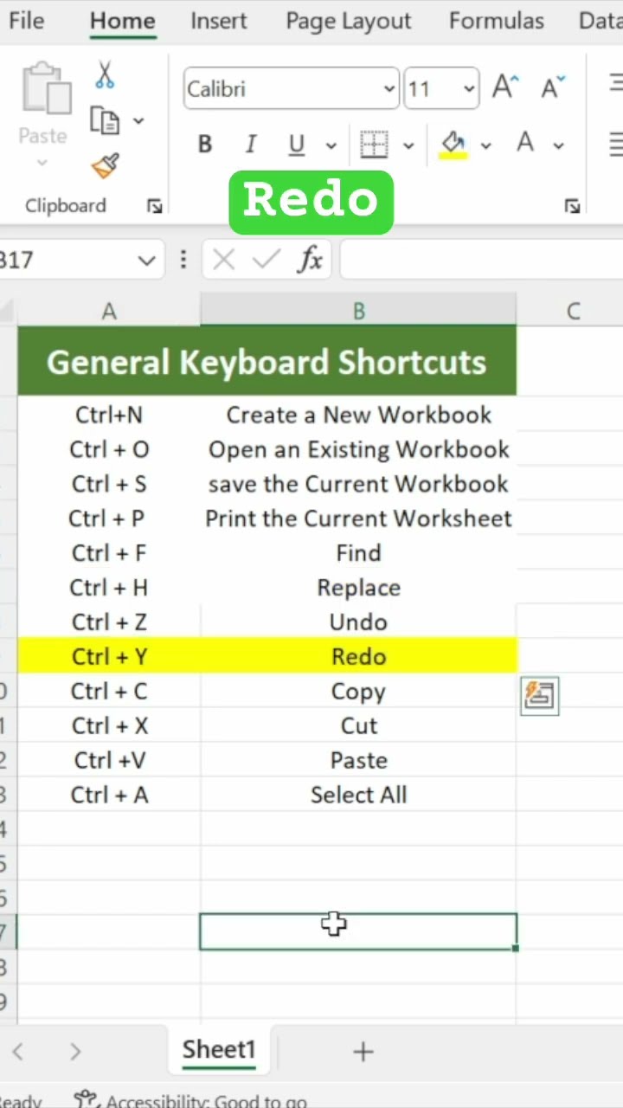Click the Quick Analysis icon beside table

click(540, 696)
